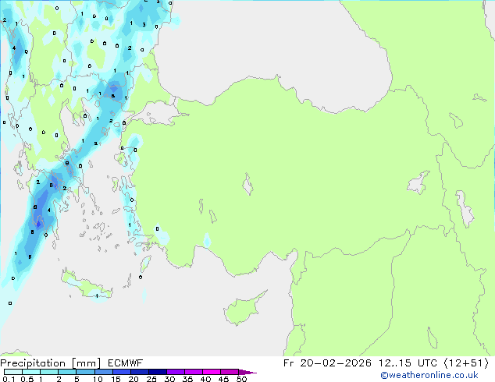Click the 0.5–1 mm legend color swatch
The width and height of the screenshot is (495, 382).
(x=31, y=372)
